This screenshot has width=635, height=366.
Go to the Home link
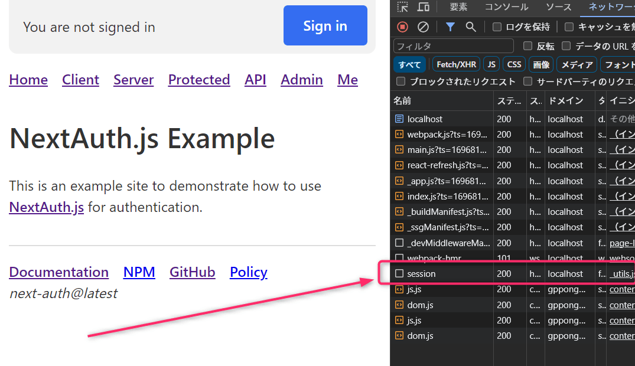28,80
